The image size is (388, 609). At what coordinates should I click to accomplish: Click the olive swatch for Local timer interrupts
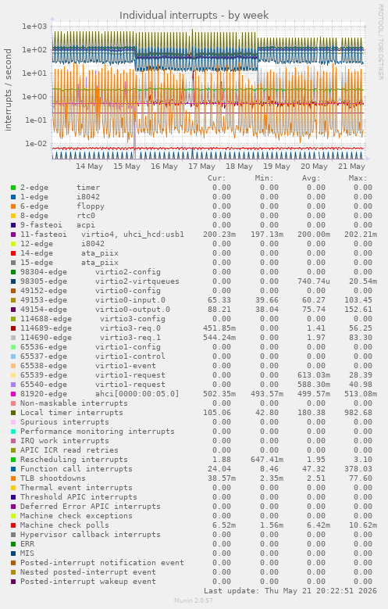tap(13, 413)
